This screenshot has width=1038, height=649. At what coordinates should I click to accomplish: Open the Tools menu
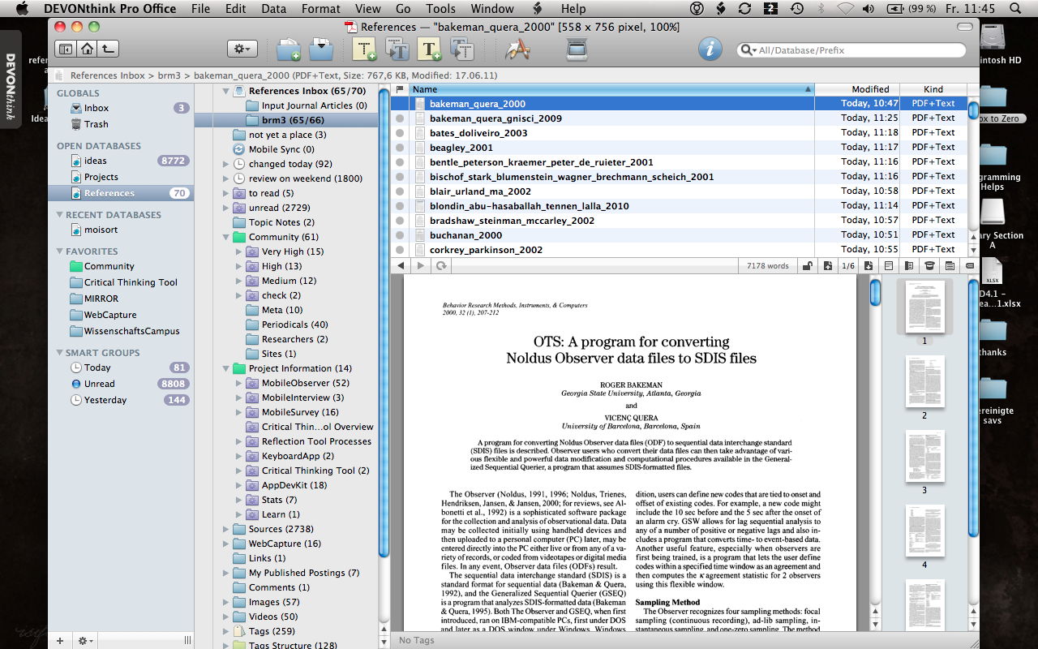click(x=440, y=9)
